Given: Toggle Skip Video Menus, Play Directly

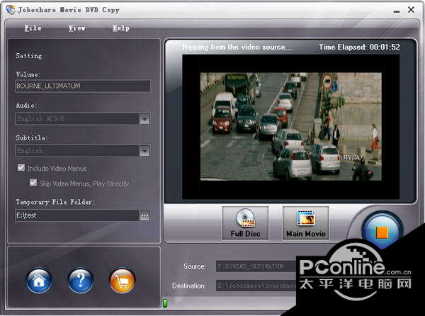Looking at the screenshot, I should point(33,183).
